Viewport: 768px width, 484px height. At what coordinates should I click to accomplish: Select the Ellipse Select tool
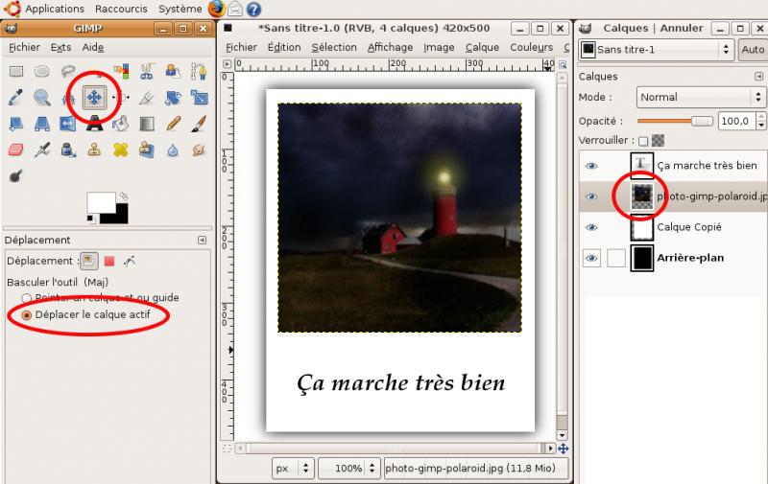pos(42,72)
